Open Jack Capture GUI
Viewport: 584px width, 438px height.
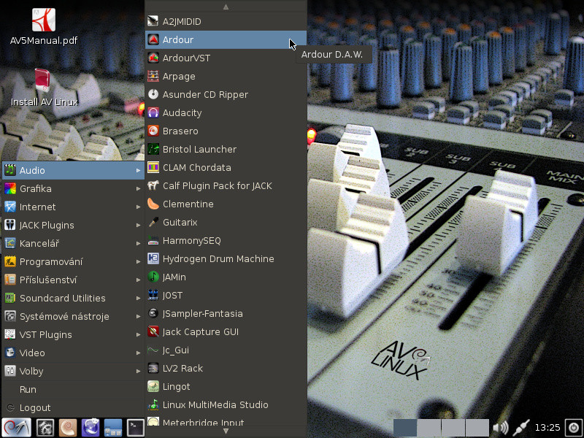pos(226,331)
